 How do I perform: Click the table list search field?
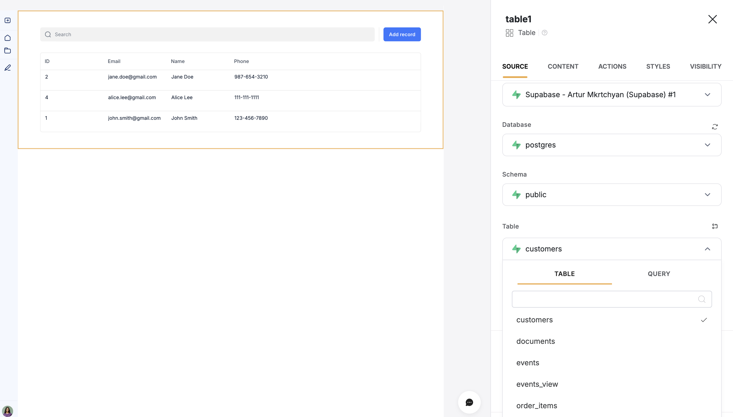(x=605, y=299)
